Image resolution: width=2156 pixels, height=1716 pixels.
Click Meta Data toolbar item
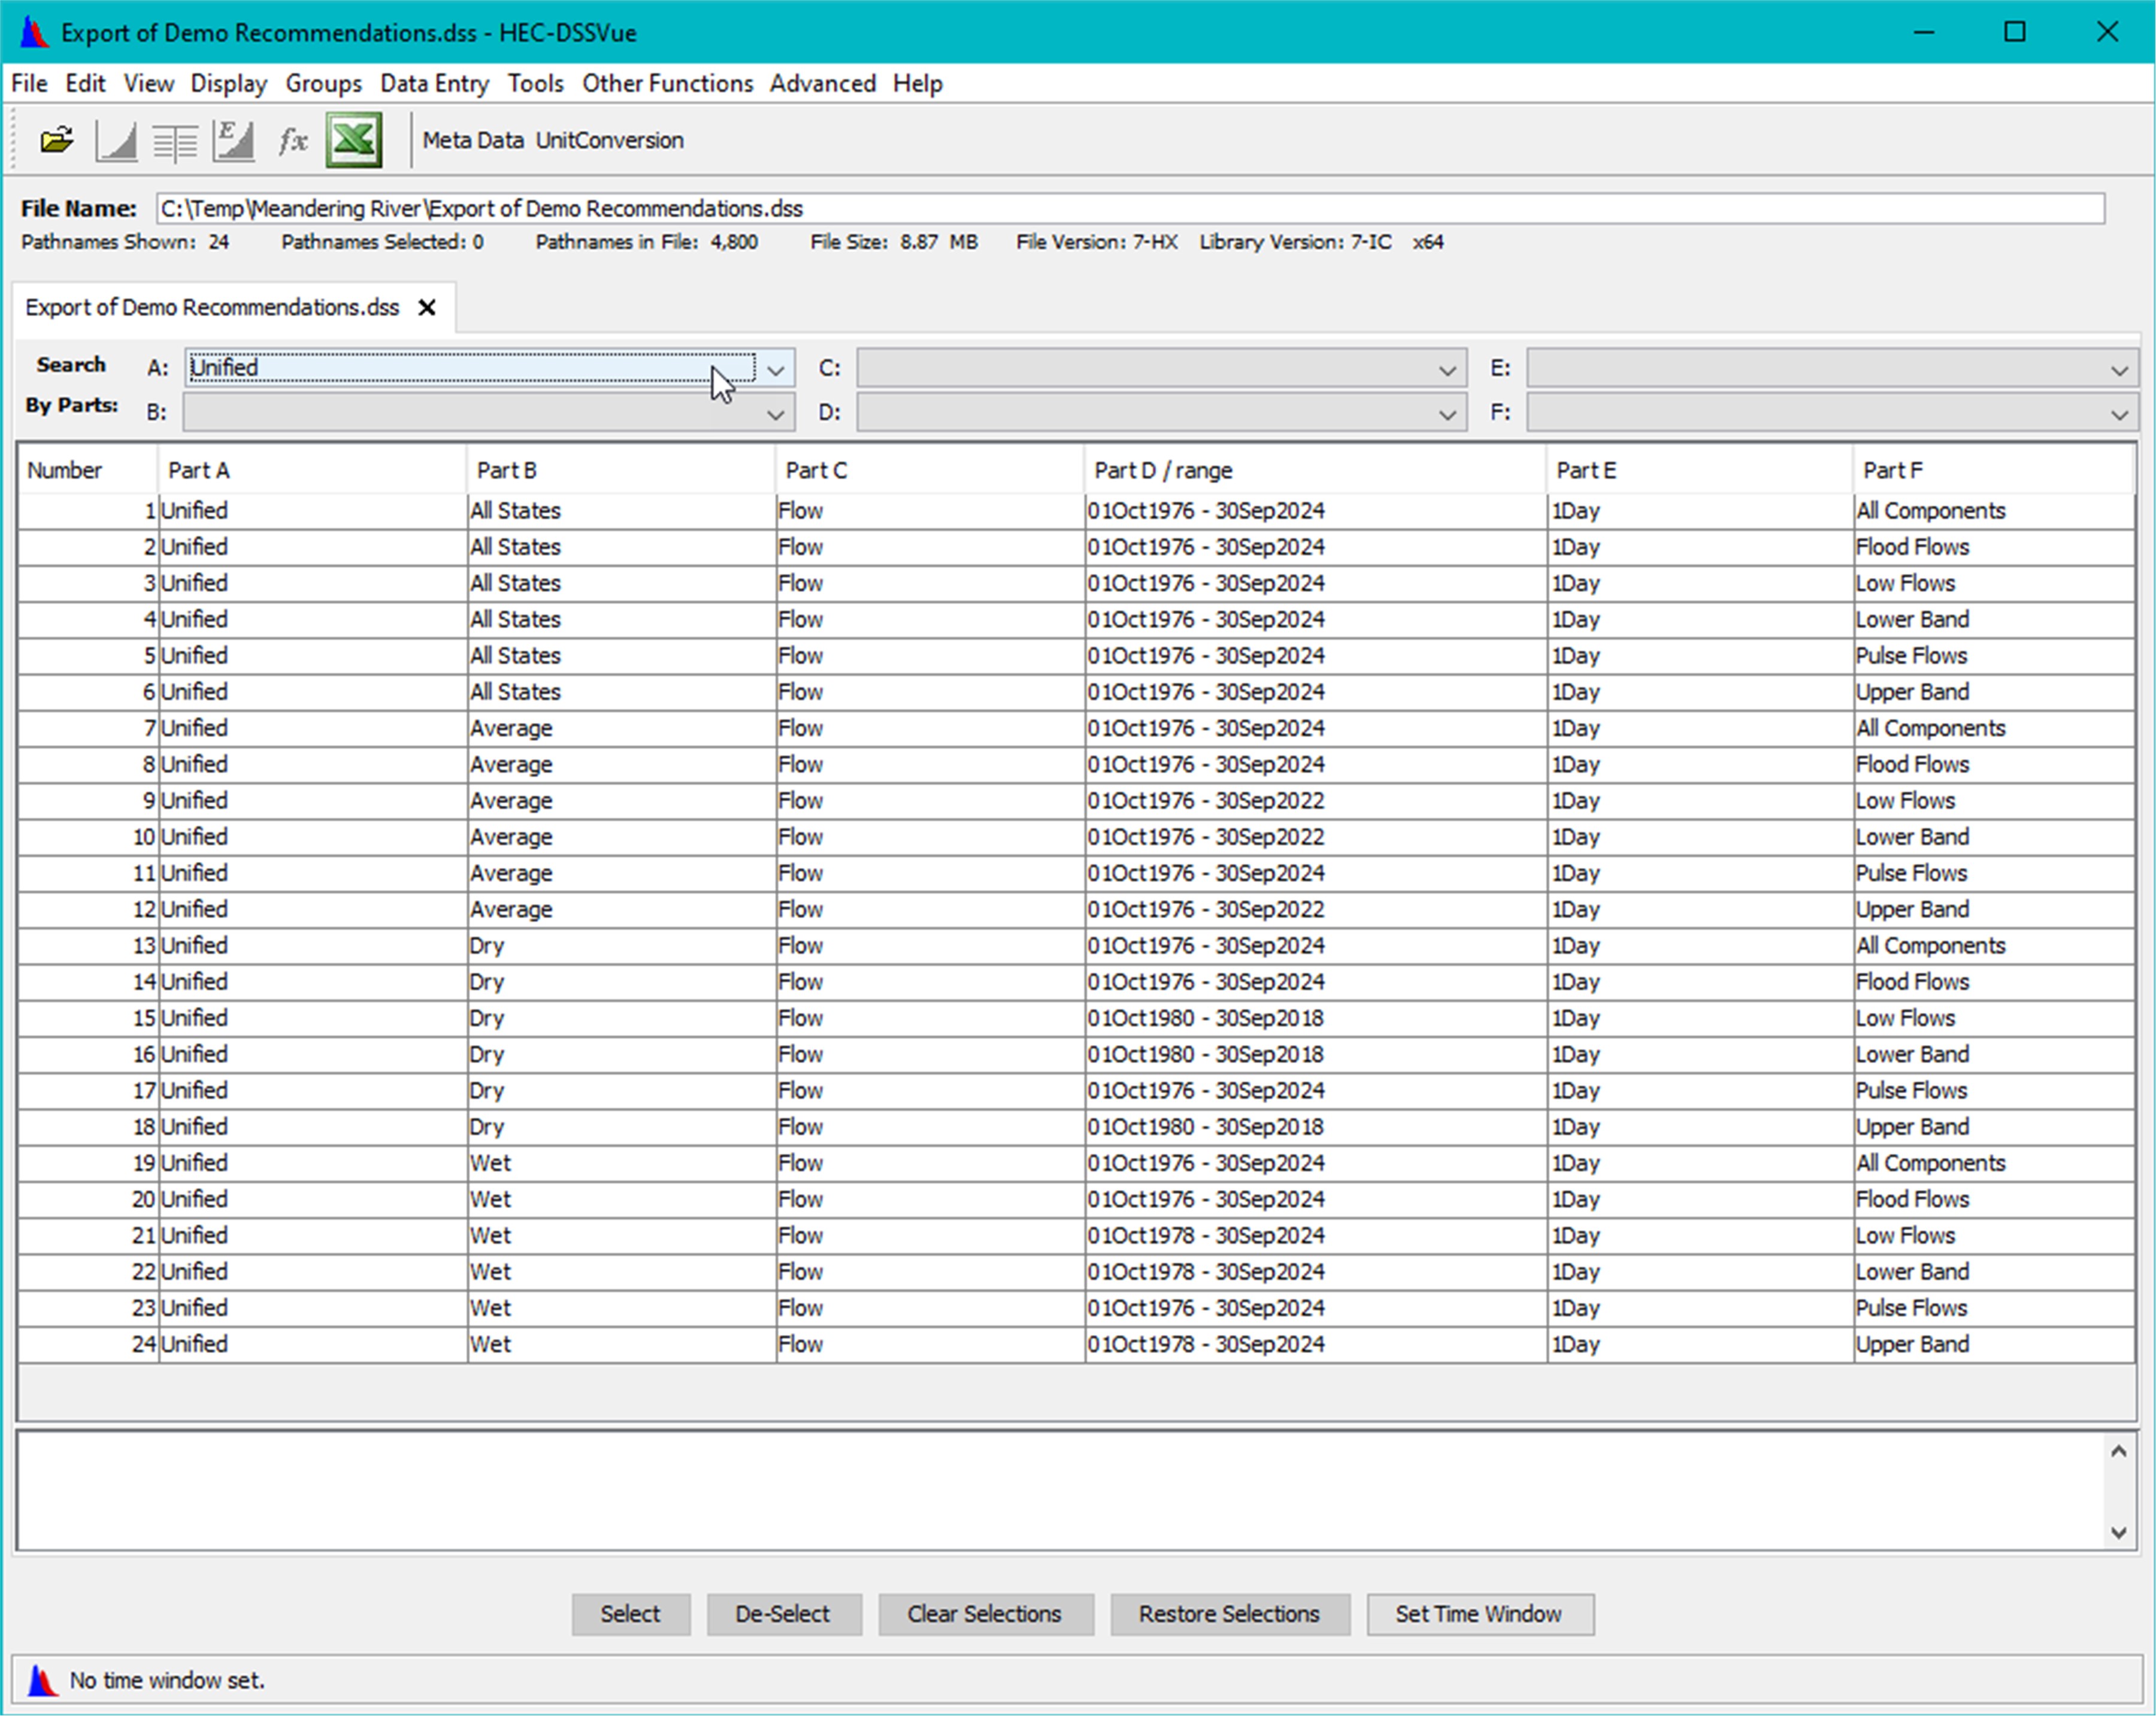point(473,140)
